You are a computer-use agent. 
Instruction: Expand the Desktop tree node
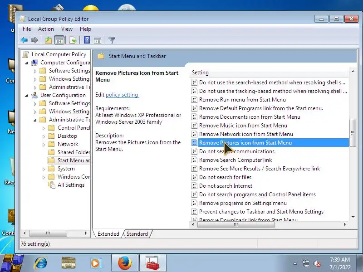tap(44, 136)
